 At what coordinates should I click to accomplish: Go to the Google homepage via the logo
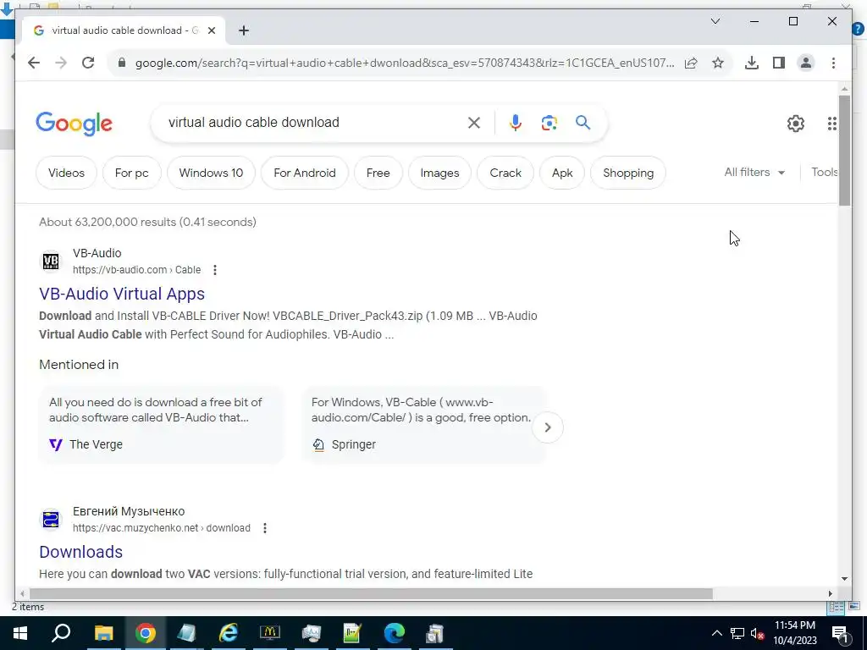[75, 124]
